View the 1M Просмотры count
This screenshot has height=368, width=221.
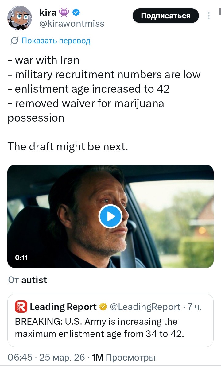pyautogui.click(x=124, y=357)
